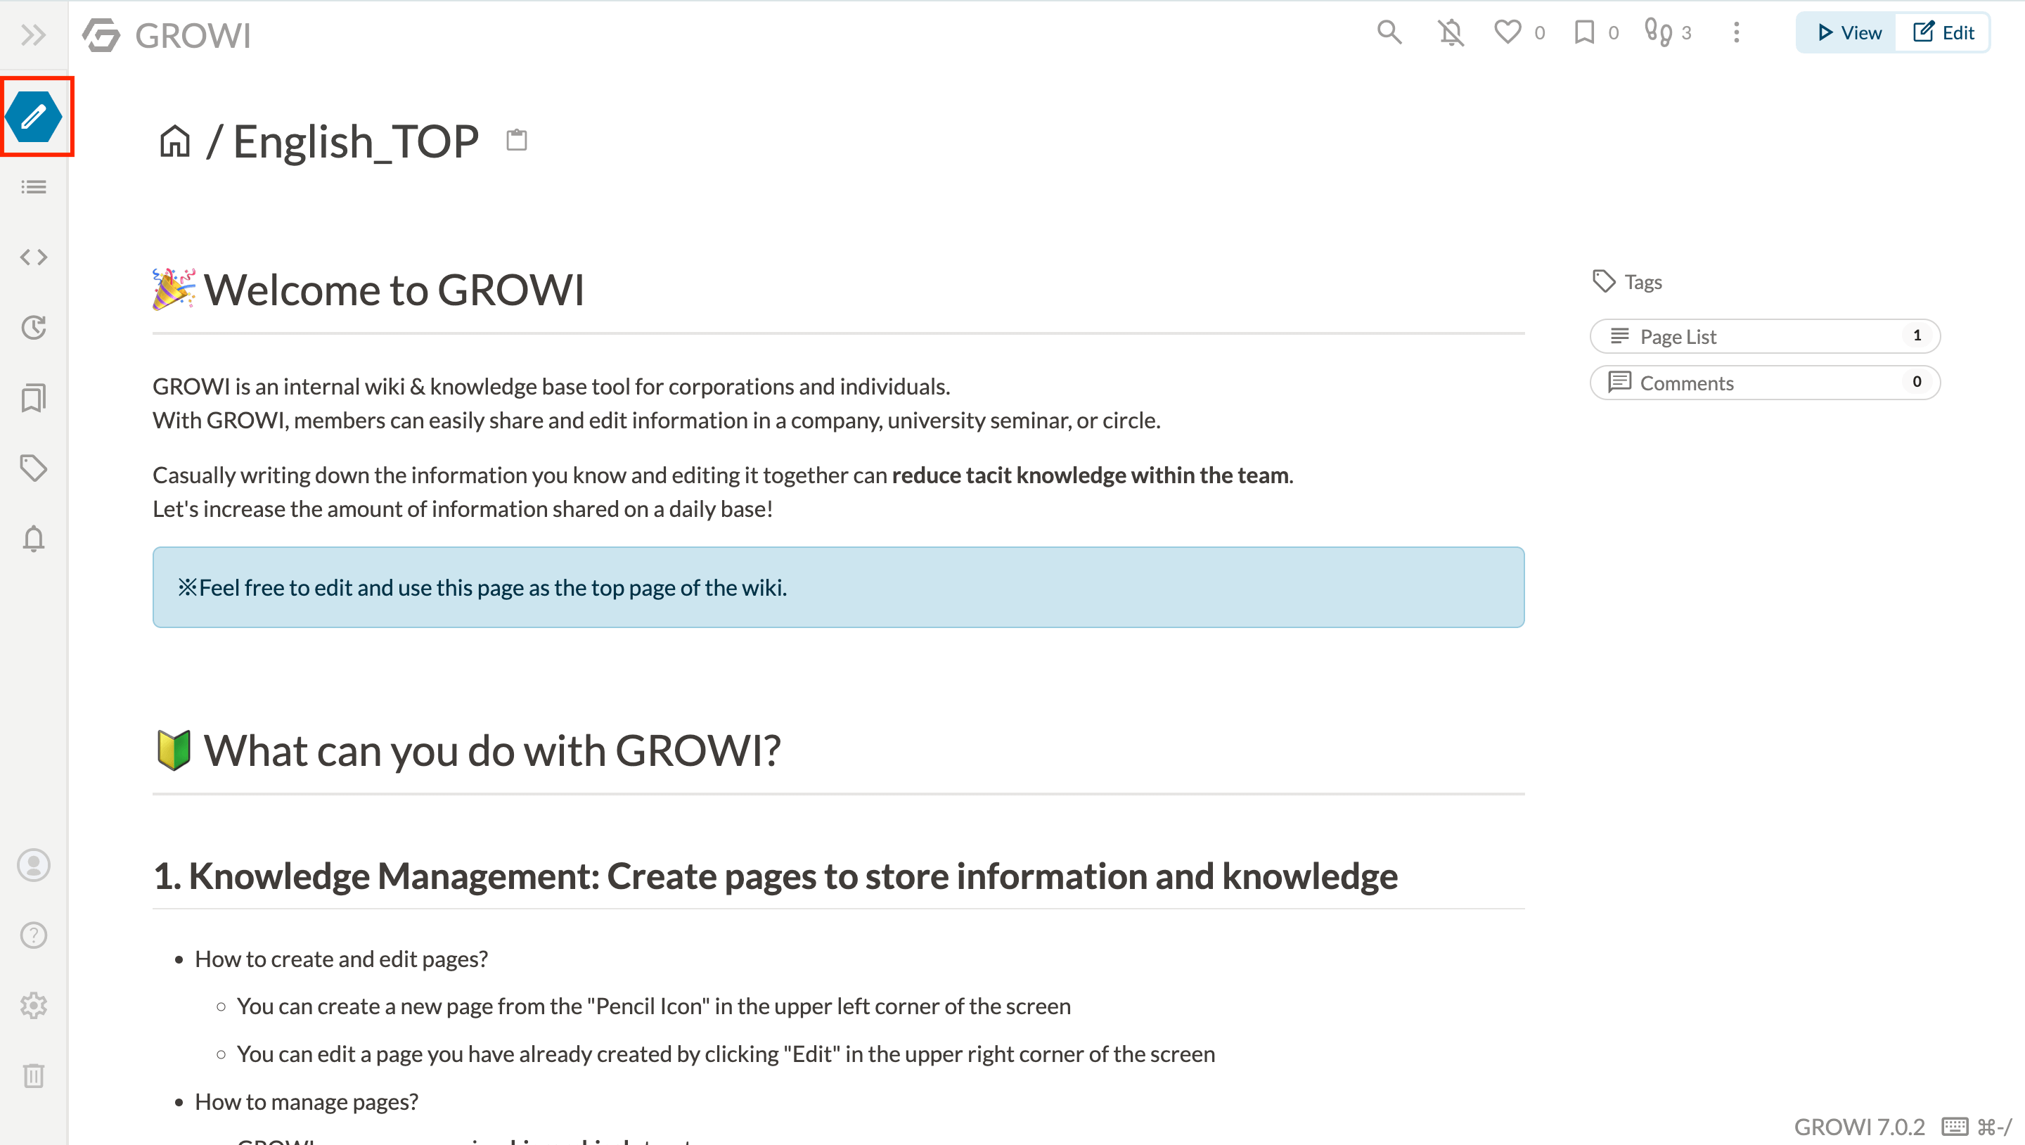Click the blue 'Feel free to edit' notice
The height and width of the screenshot is (1145, 2025).
pos(838,587)
